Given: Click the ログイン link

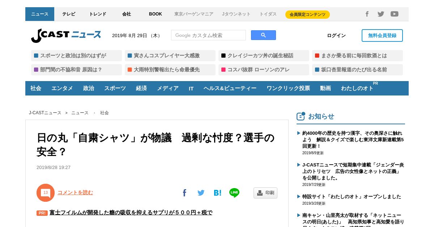Looking at the screenshot, I should [x=336, y=35].
